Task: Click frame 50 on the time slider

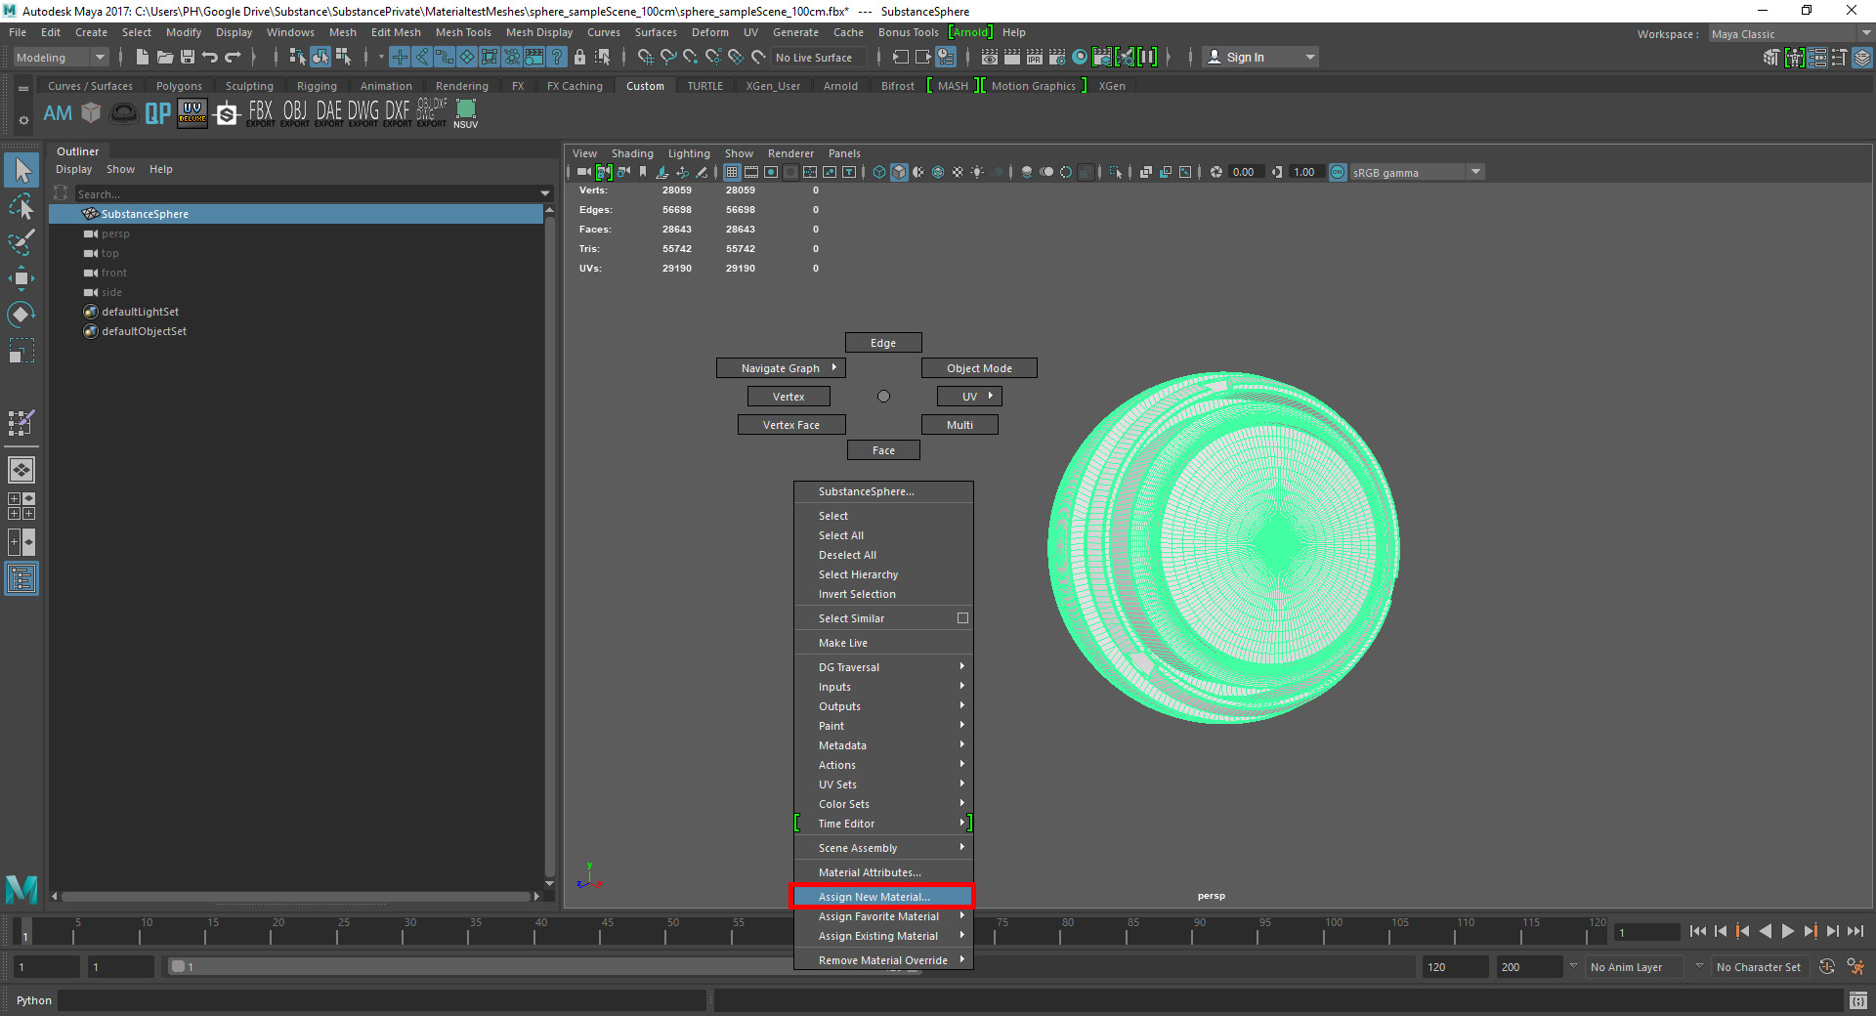Action: tap(673, 935)
